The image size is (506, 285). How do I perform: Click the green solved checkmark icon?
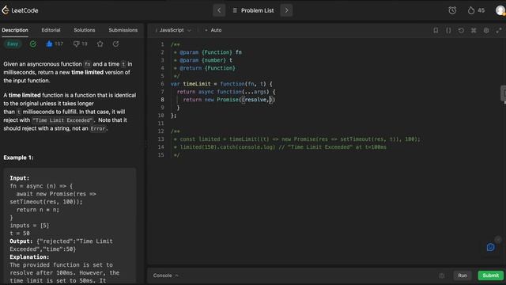[x=33, y=44]
